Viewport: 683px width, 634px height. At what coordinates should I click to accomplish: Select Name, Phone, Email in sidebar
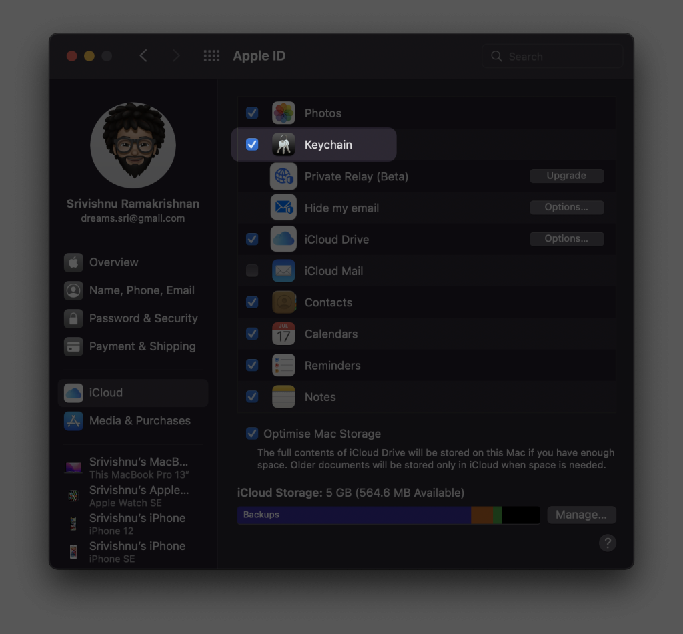[133, 290]
